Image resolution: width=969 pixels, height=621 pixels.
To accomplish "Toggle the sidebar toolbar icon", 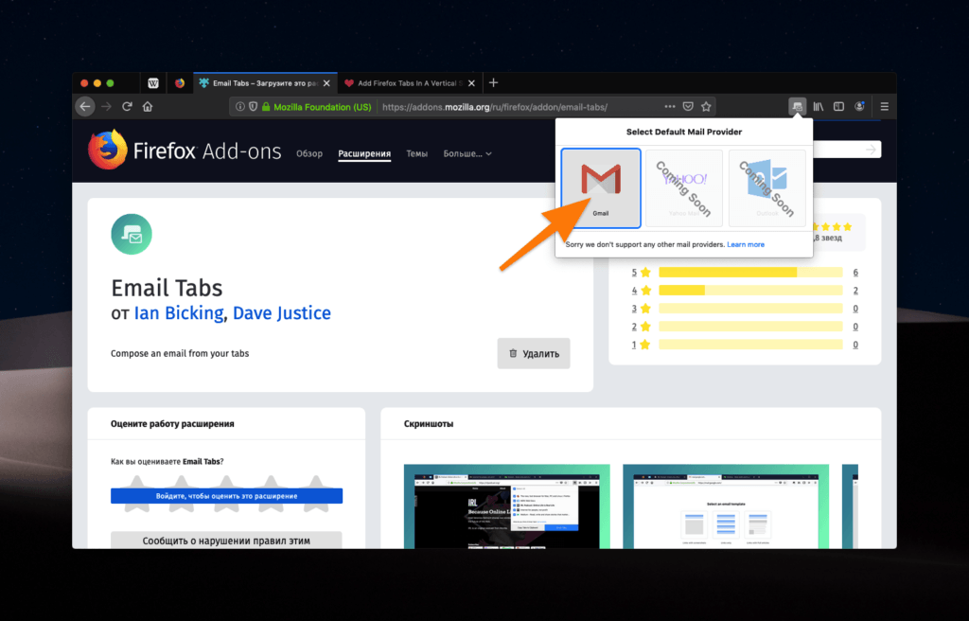I will tap(838, 106).
